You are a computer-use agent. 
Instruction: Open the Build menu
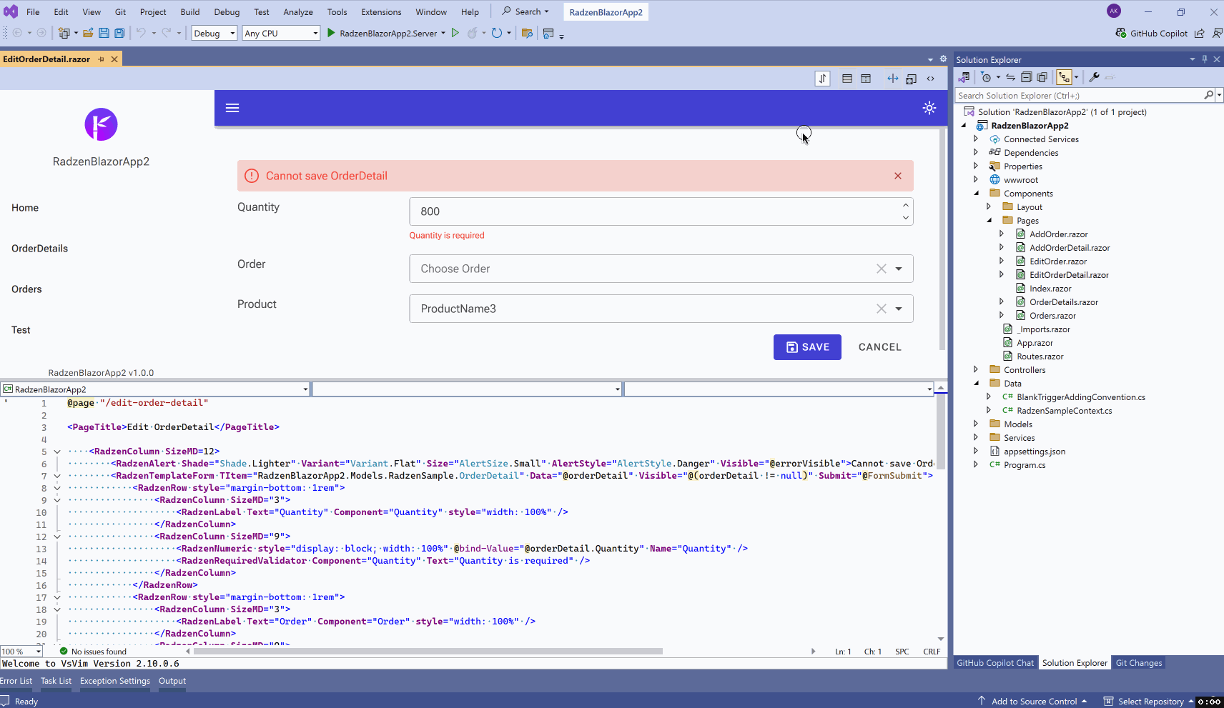pyautogui.click(x=190, y=12)
